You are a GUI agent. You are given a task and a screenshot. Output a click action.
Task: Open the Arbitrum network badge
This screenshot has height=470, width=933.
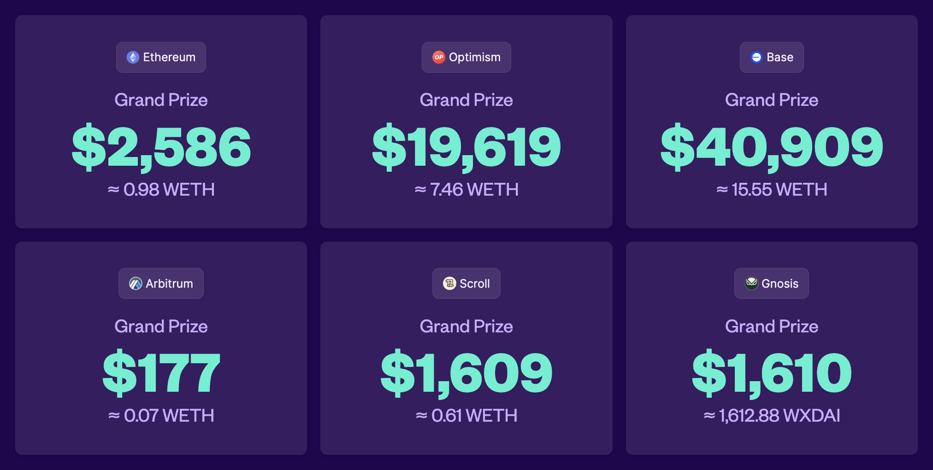(161, 284)
